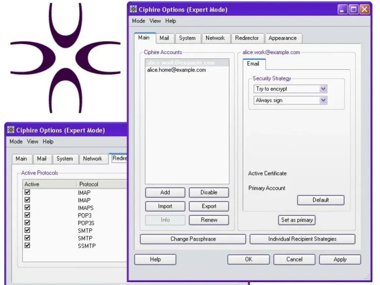Switch to Network tab in back window
Screen dimensions: 380x285
[93, 159]
